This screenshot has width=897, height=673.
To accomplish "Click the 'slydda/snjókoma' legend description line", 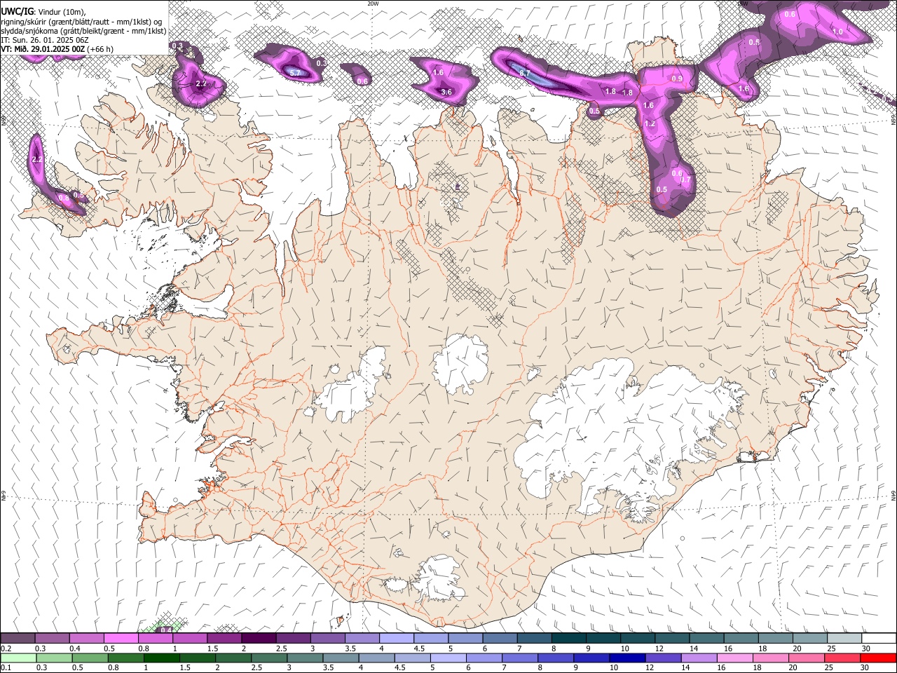I will pyautogui.click(x=84, y=31).
